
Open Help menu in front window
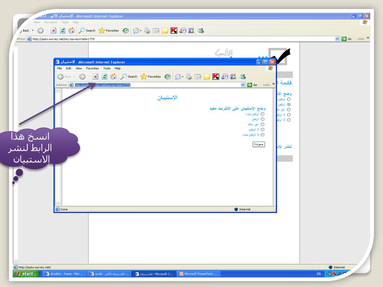[x=118, y=68]
